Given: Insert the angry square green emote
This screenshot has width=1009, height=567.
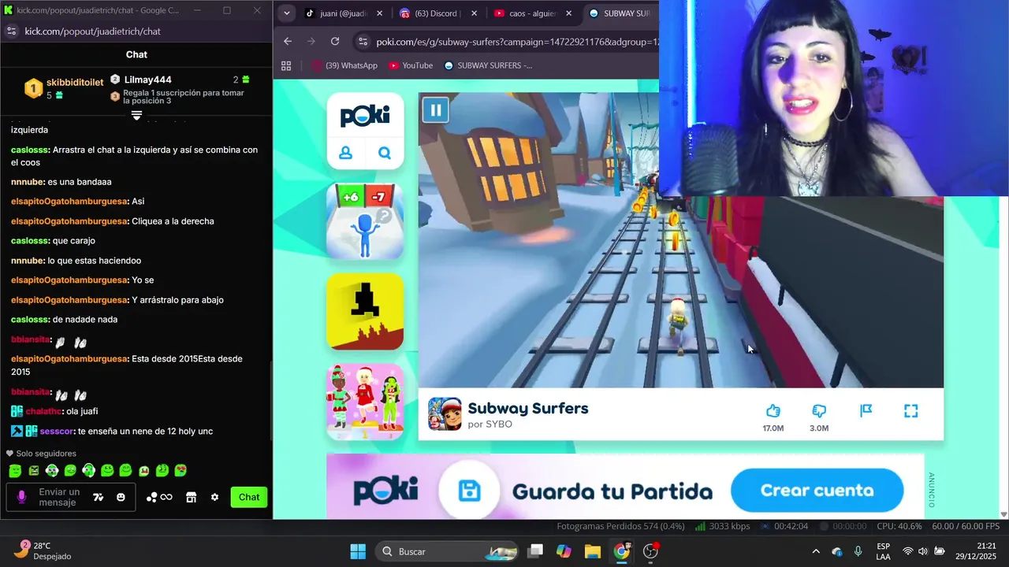Looking at the screenshot, I should click(34, 471).
